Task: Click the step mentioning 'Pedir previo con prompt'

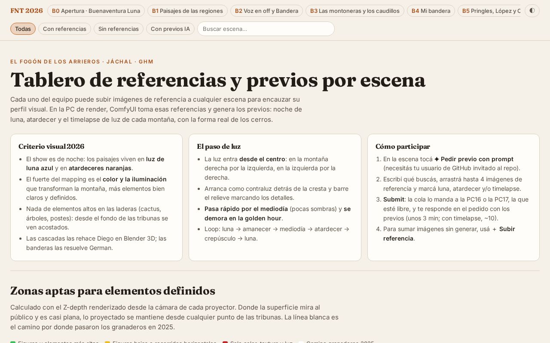Action: (457, 163)
